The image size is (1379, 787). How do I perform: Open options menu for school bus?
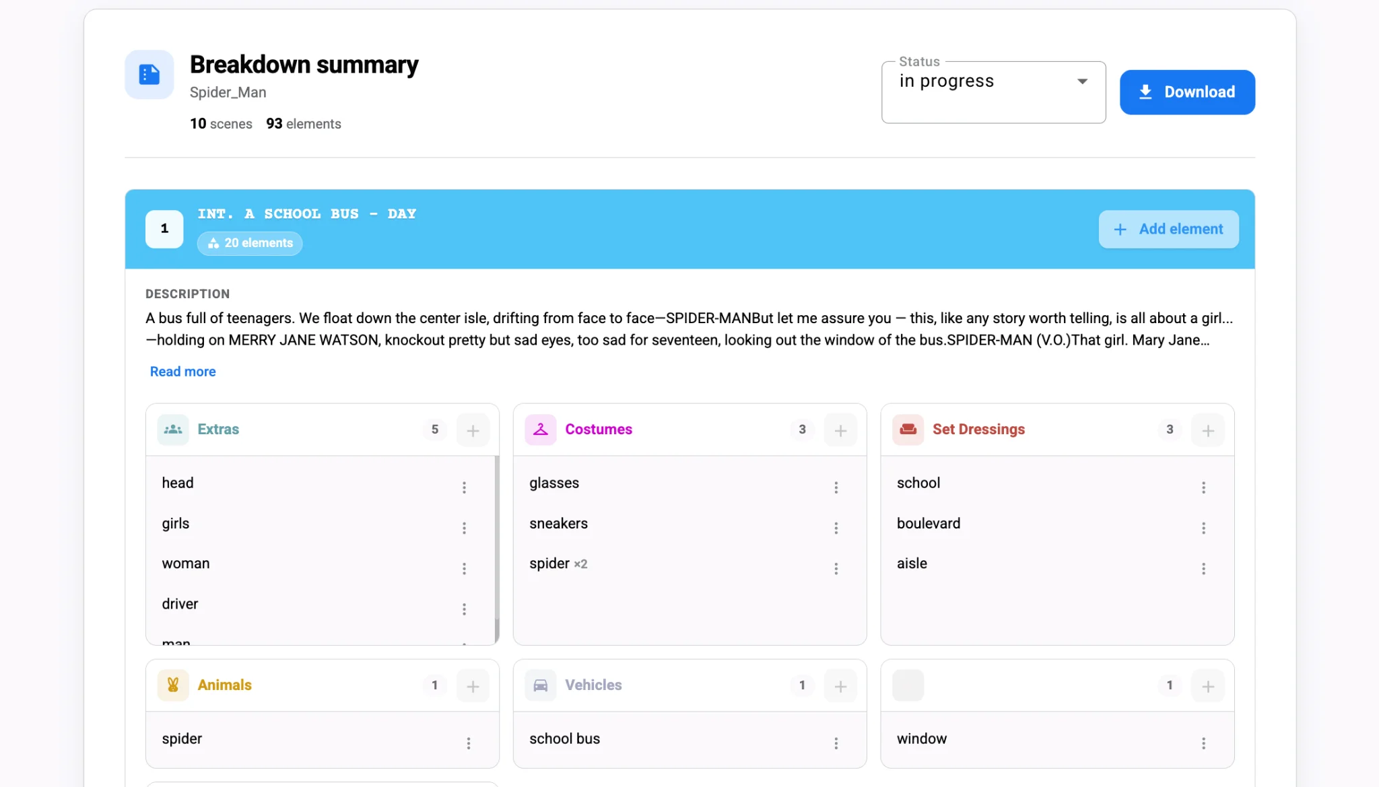836,743
